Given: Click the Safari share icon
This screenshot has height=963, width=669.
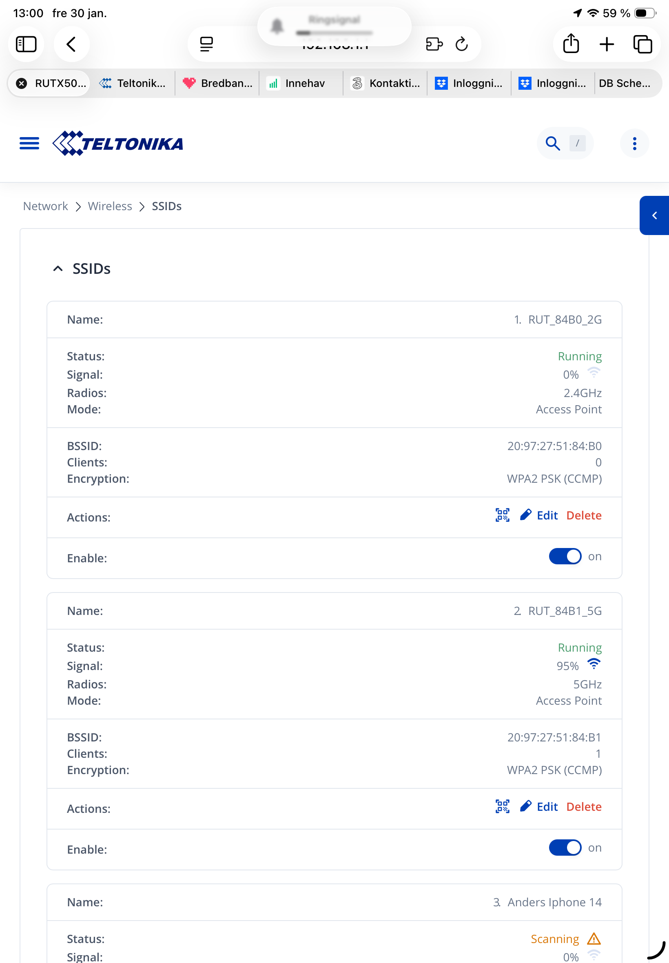Looking at the screenshot, I should click(x=571, y=44).
